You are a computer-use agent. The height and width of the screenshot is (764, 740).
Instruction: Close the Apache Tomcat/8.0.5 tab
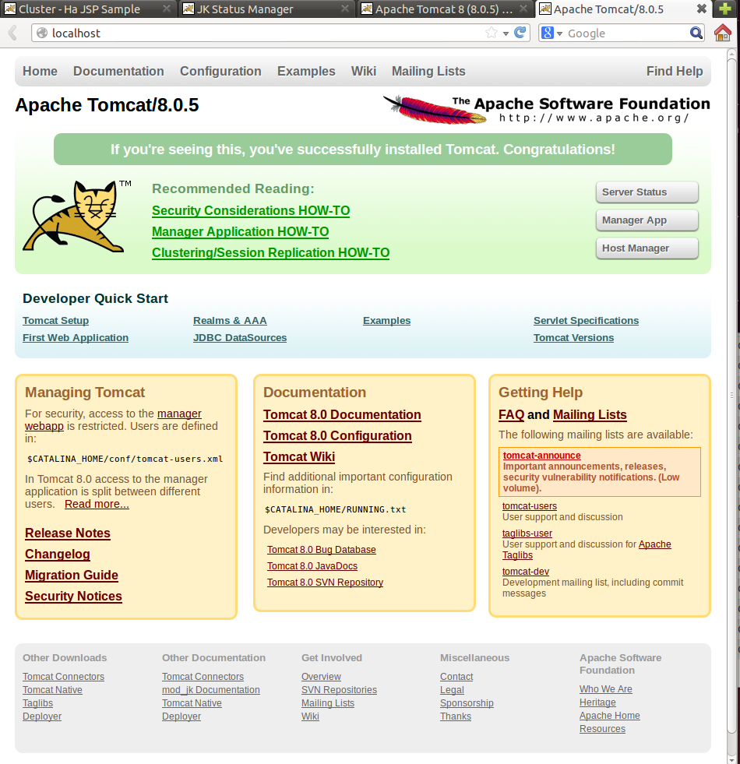[702, 9]
